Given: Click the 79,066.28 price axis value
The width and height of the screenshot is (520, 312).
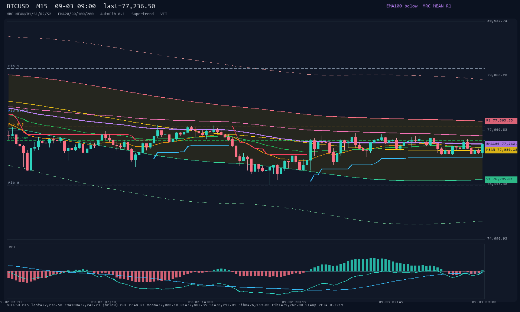Looking at the screenshot, I should coord(497,75).
